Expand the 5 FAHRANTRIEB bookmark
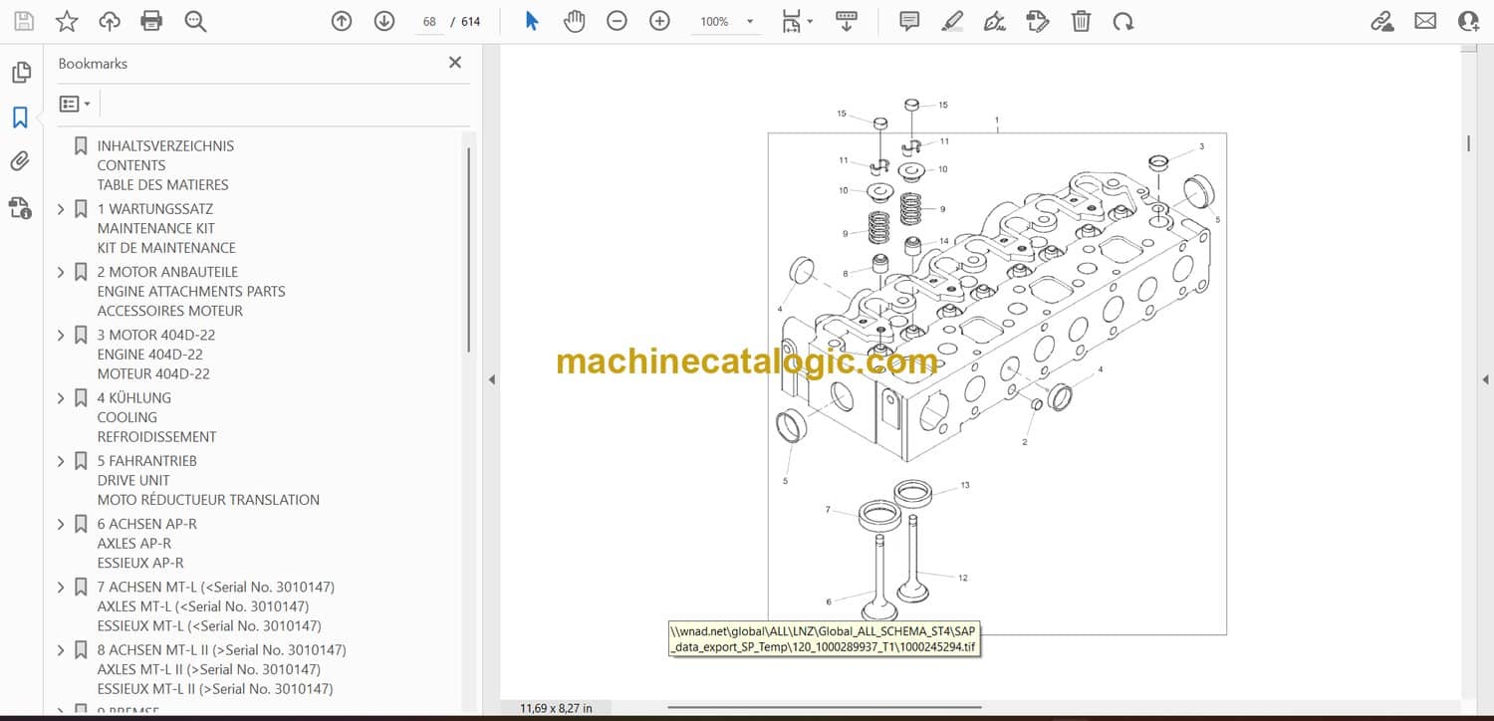1494x721 pixels. click(x=61, y=461)
